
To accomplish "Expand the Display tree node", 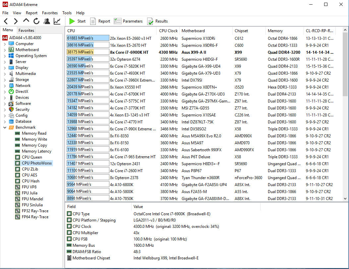I will 5,68.
